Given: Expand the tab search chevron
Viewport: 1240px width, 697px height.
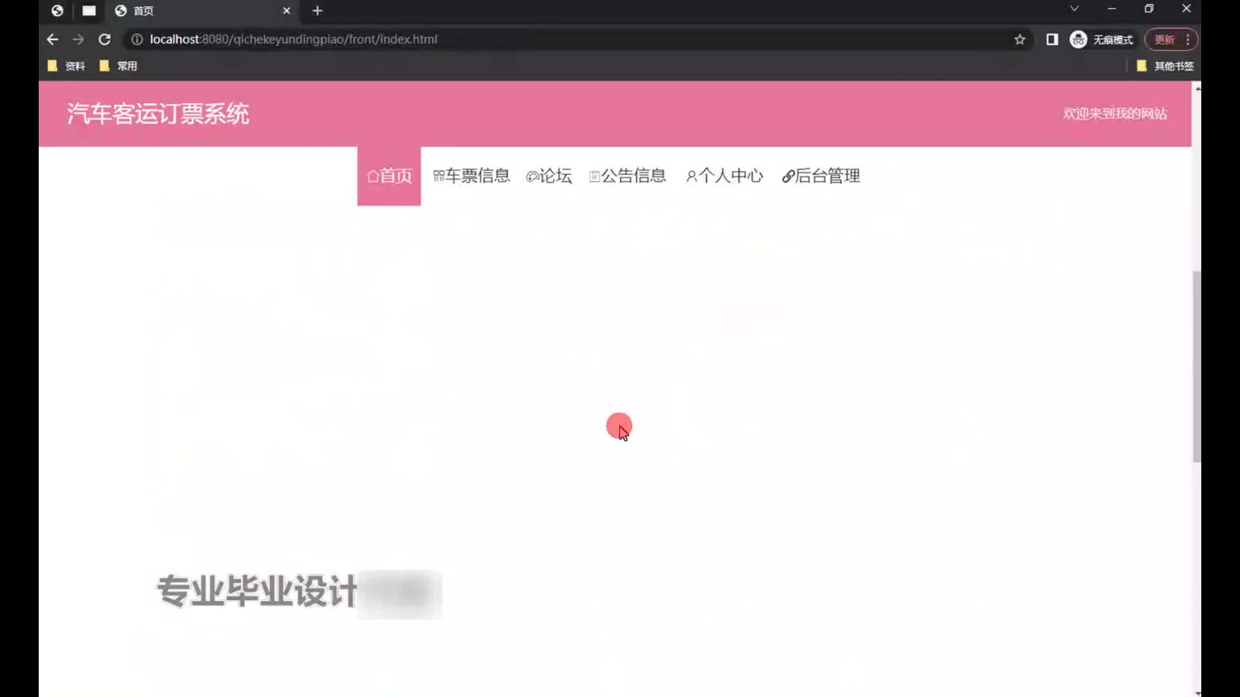Looking at the screenshot, I should click(x=1074, y=9).
